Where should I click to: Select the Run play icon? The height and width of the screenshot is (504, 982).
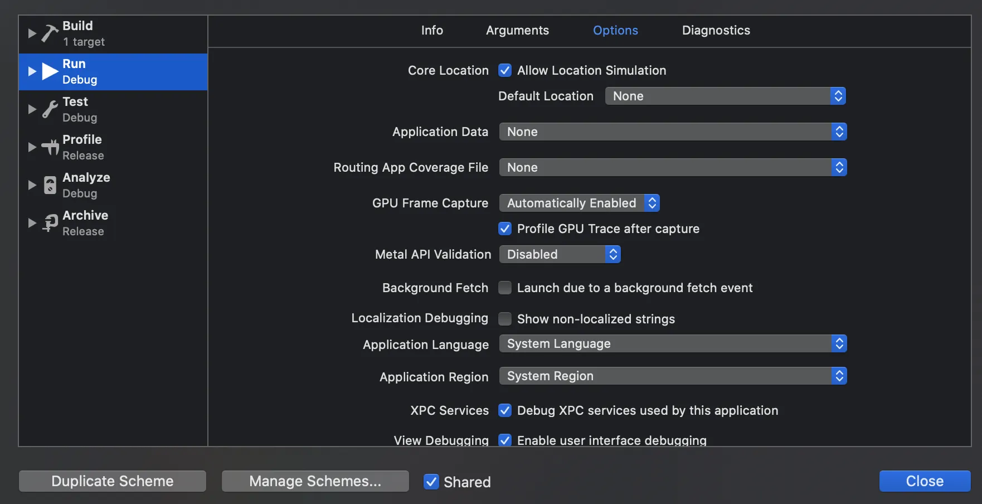tap(50, 71)
